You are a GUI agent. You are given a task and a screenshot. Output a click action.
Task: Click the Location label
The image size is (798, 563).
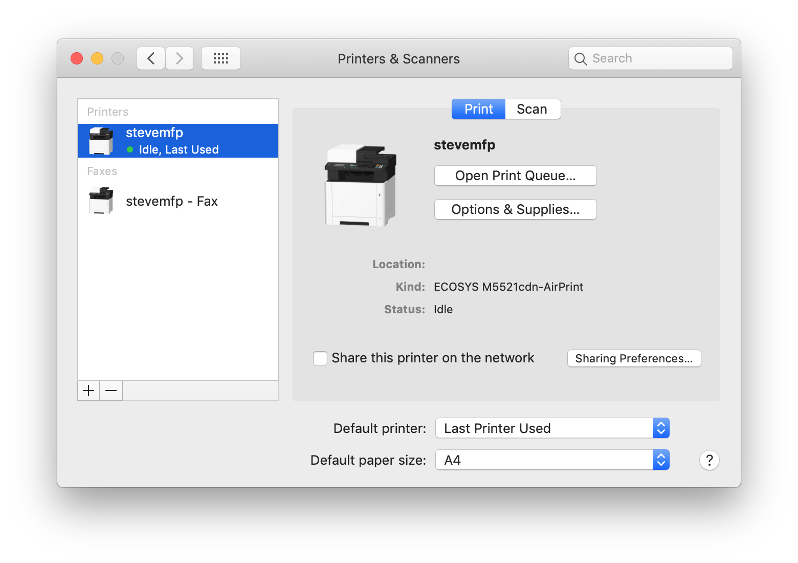coord(398,264)
